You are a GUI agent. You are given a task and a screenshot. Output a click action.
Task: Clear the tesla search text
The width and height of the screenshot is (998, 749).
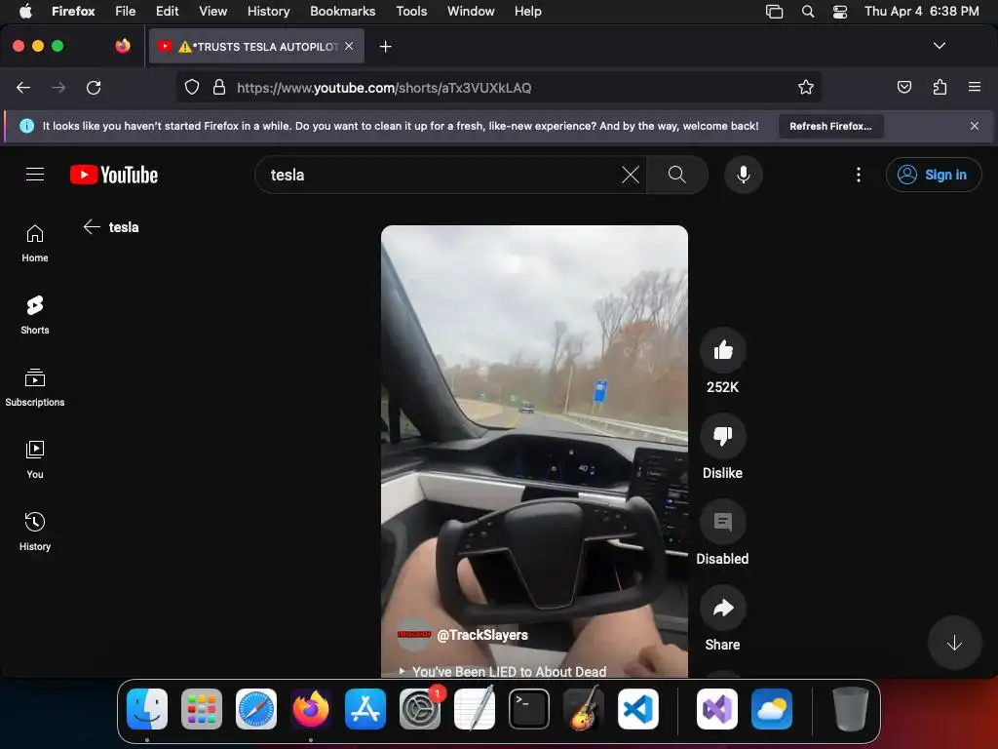631,175
